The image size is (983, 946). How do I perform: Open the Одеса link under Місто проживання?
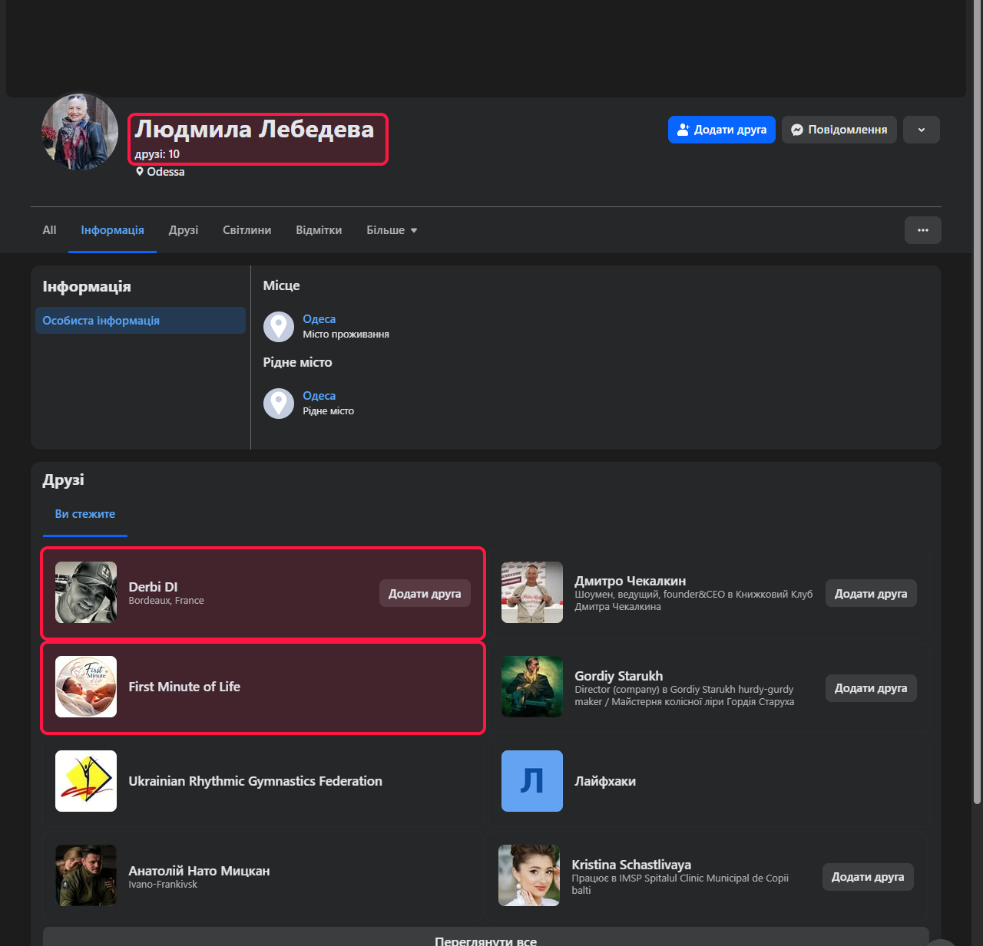tap(319, 319)
